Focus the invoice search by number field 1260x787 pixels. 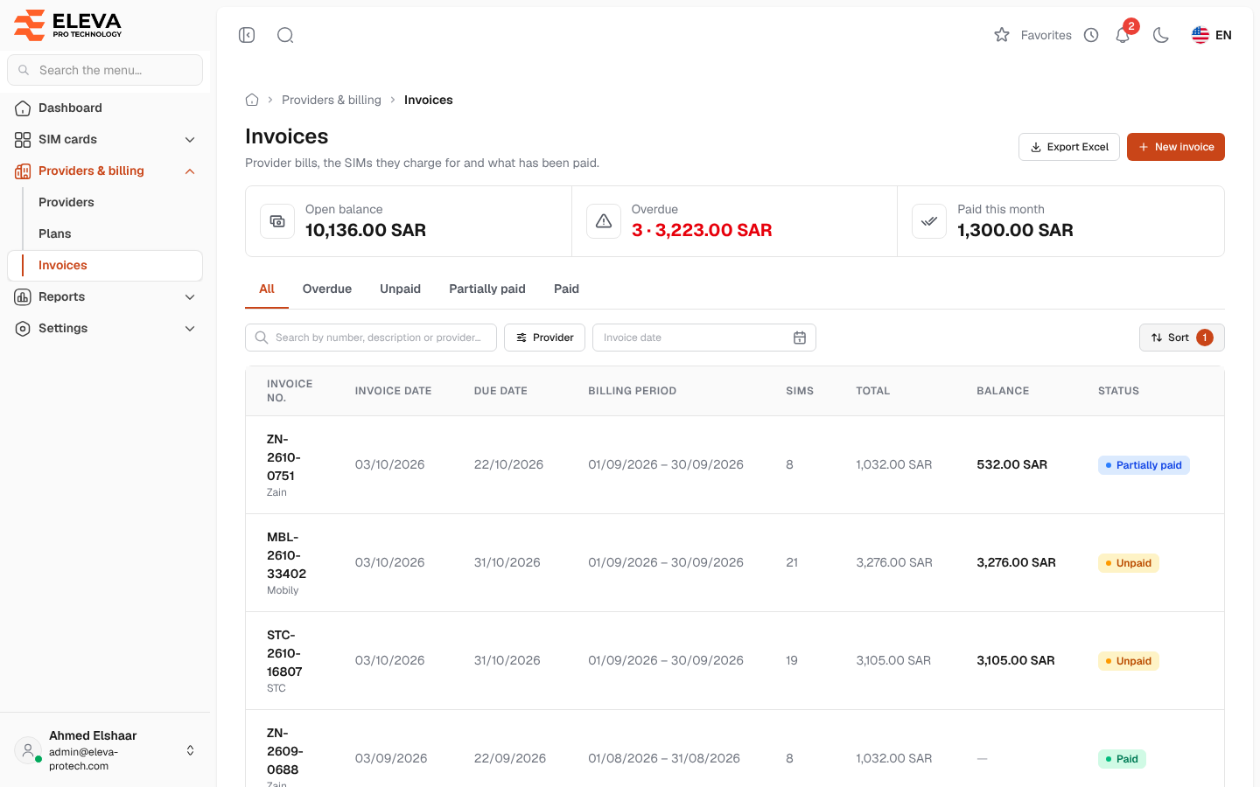(x=371, y=338)
